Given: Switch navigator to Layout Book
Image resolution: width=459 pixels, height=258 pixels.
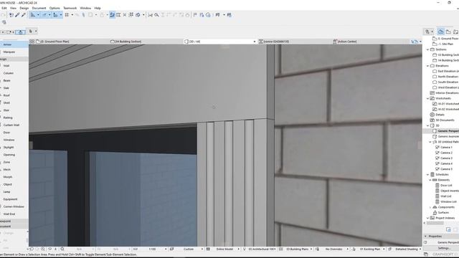Looking at the screenshot, I should pos(455,32).
